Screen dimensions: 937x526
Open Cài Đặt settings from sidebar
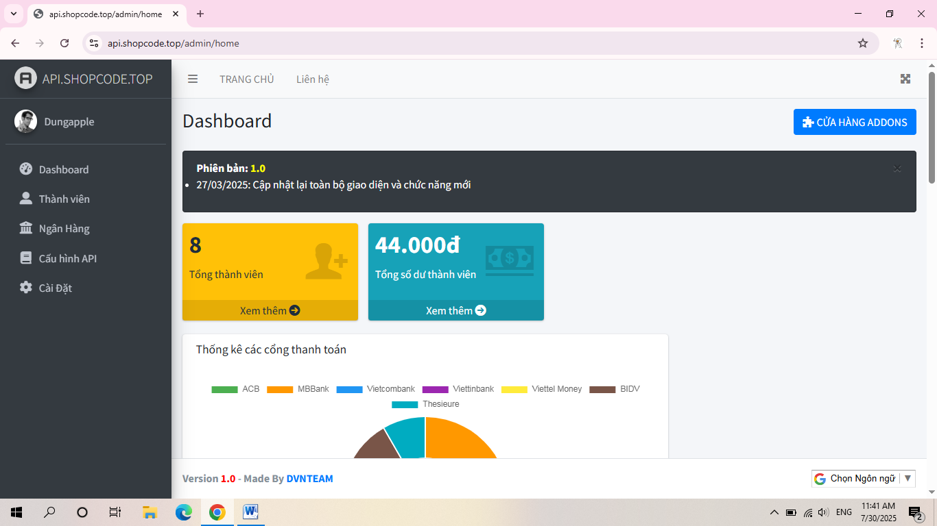pos(86,288)
